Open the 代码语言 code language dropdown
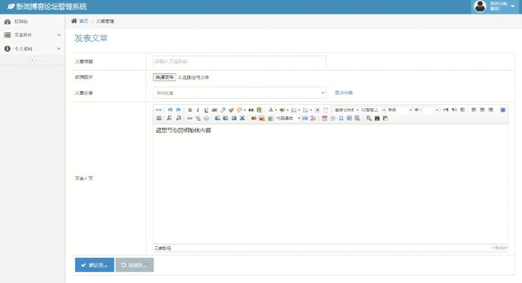Screen dimensions: 522x283 pyautogui.click(x=288, y=118)
